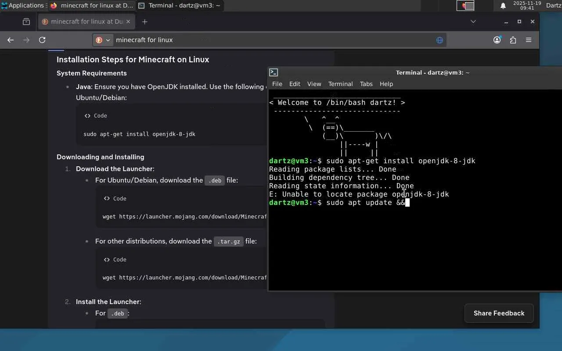This screenshot has width=562, height=351.
Task: Open the terminal Help menu
Action: 386,84
